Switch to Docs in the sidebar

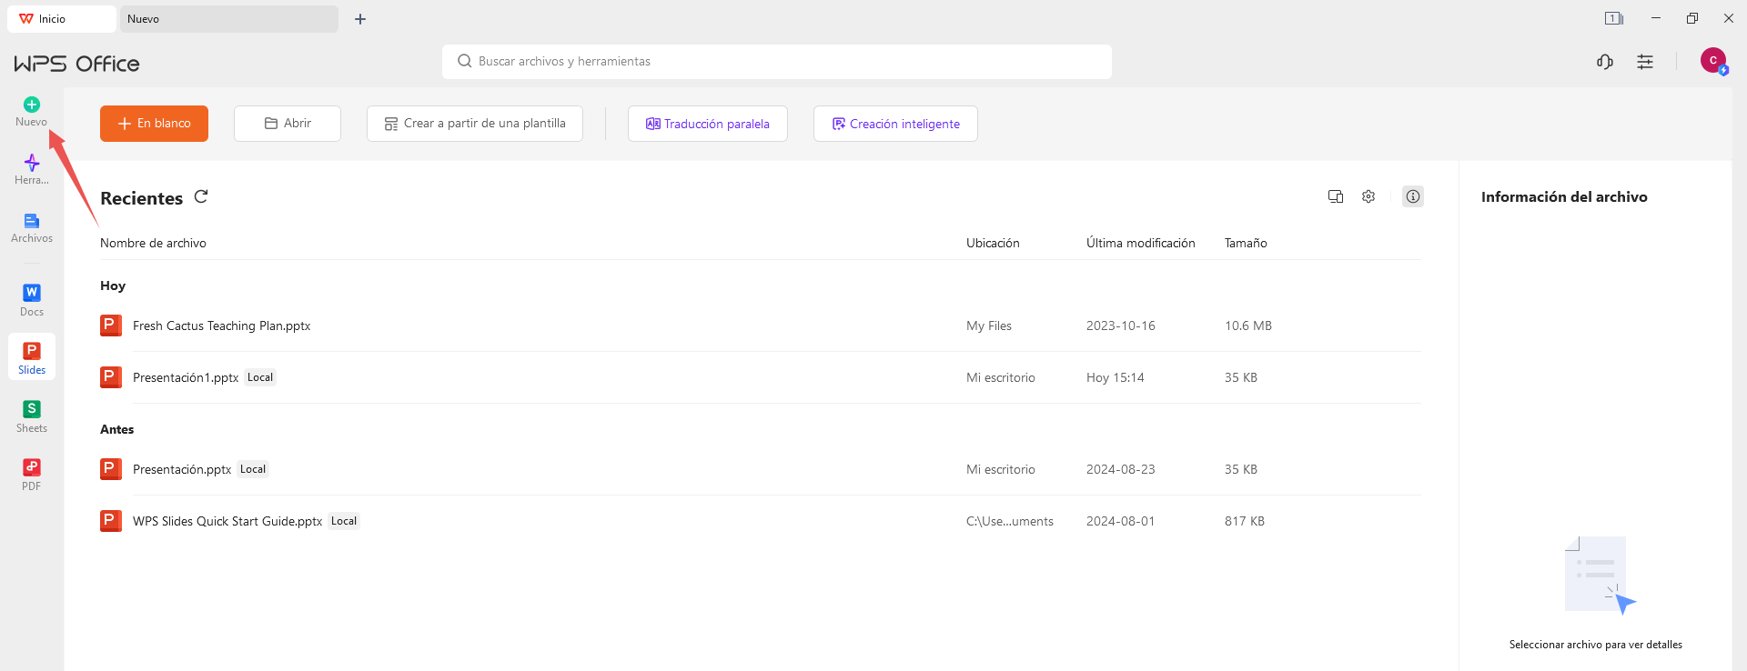click(32, 294)
